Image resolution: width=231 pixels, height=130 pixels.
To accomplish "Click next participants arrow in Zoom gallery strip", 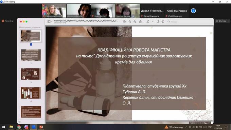I will [x=193, y=11].
